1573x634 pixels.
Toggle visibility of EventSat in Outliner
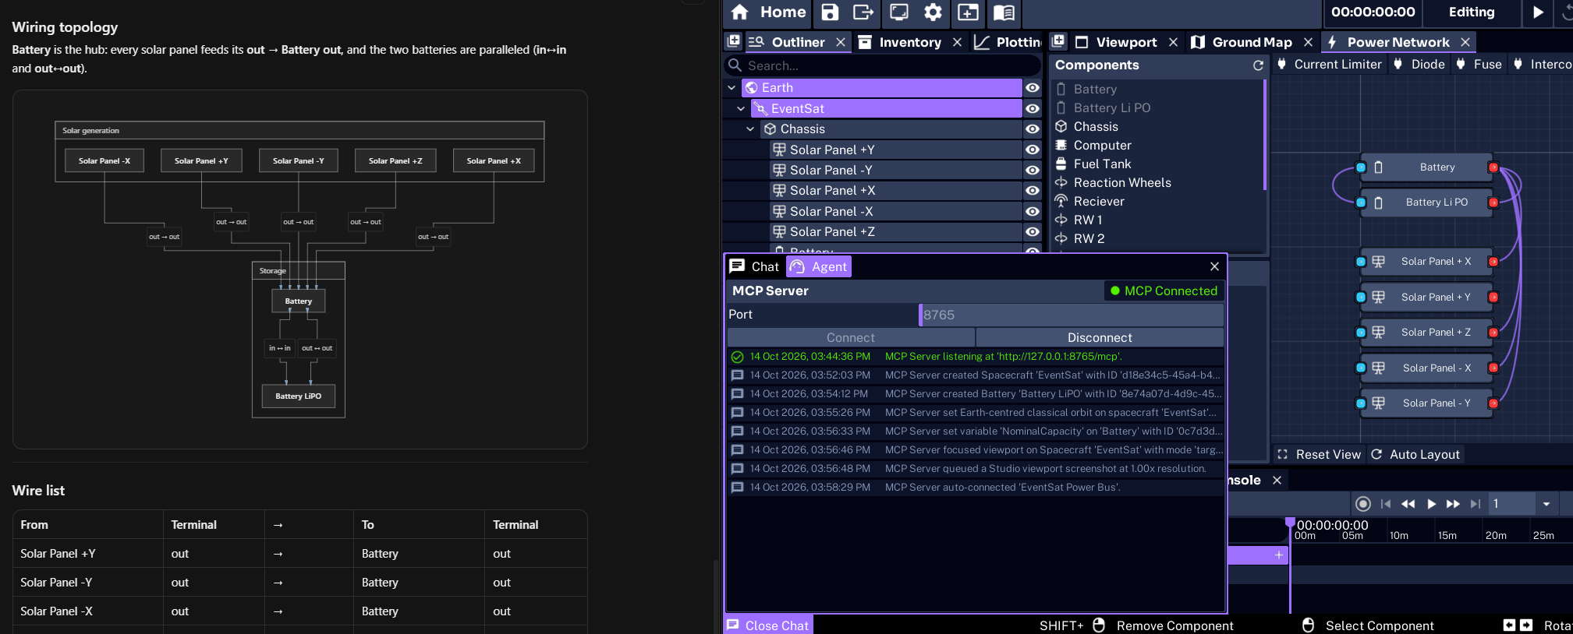pyautogui.click(x=1033, y=109)
